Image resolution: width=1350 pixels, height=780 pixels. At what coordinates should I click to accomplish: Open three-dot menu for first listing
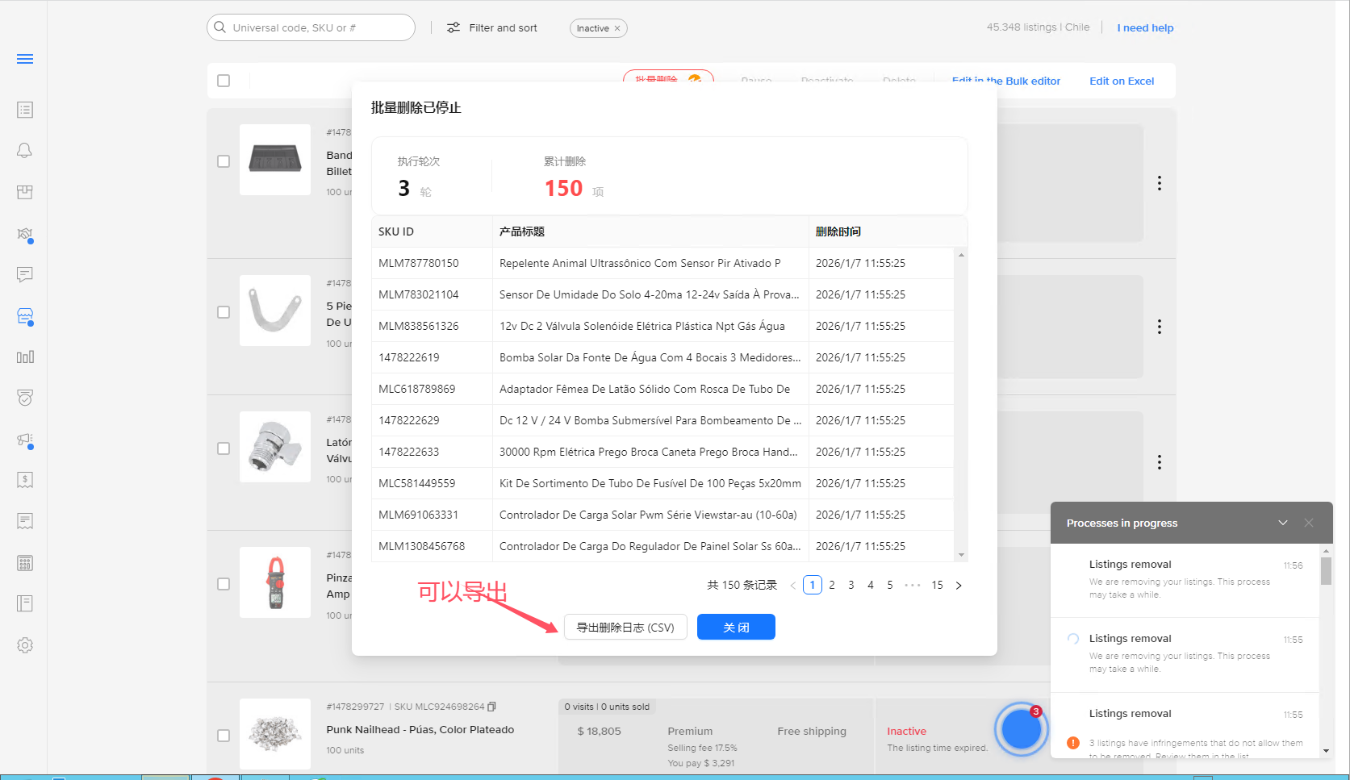click(1160, 183)
